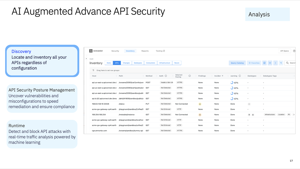Sort by the Host column header

[94, 76]
